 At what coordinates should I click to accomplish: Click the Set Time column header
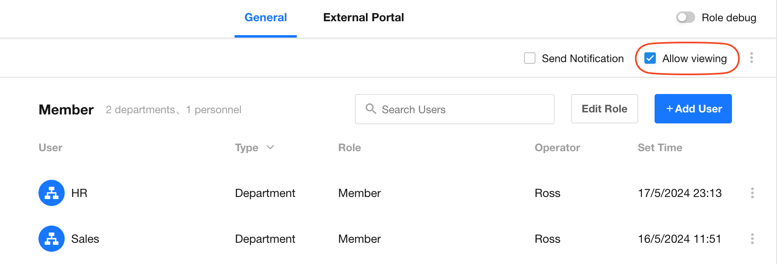(660, 148)
